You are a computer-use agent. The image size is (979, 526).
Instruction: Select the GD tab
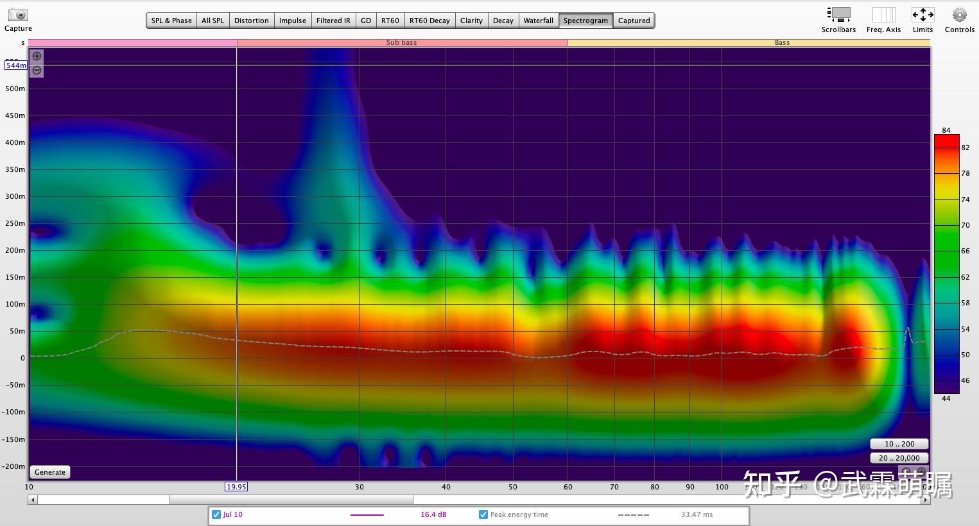click(x=366, y=21)
